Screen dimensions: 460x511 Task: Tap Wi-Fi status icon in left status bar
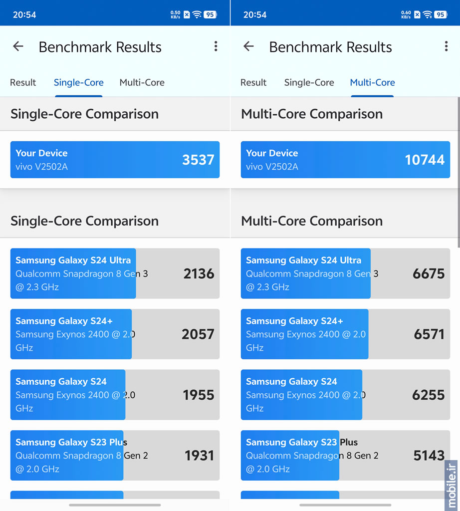coord(197,14)
